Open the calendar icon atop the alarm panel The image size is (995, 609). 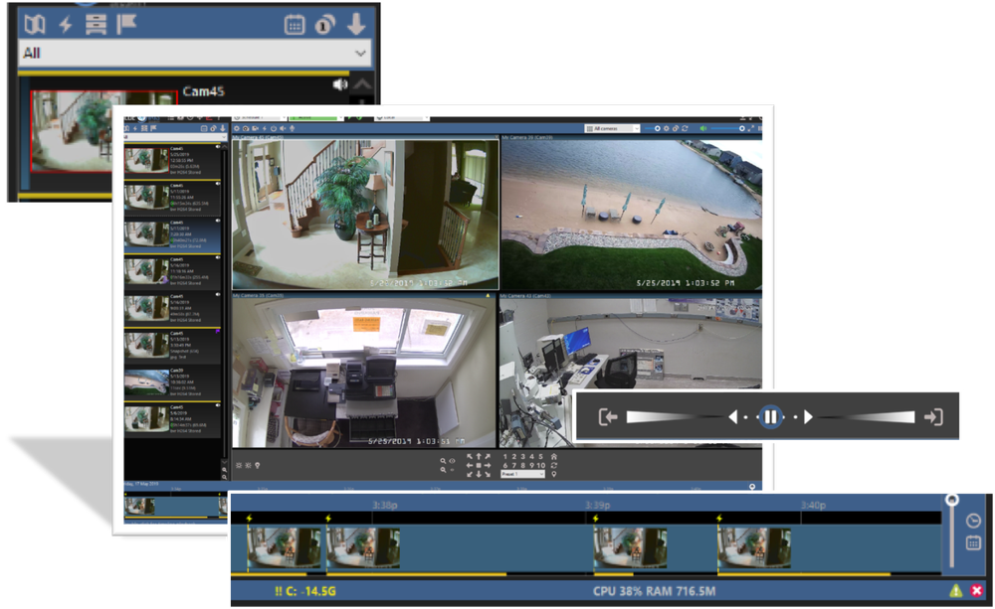coord(296,24)
